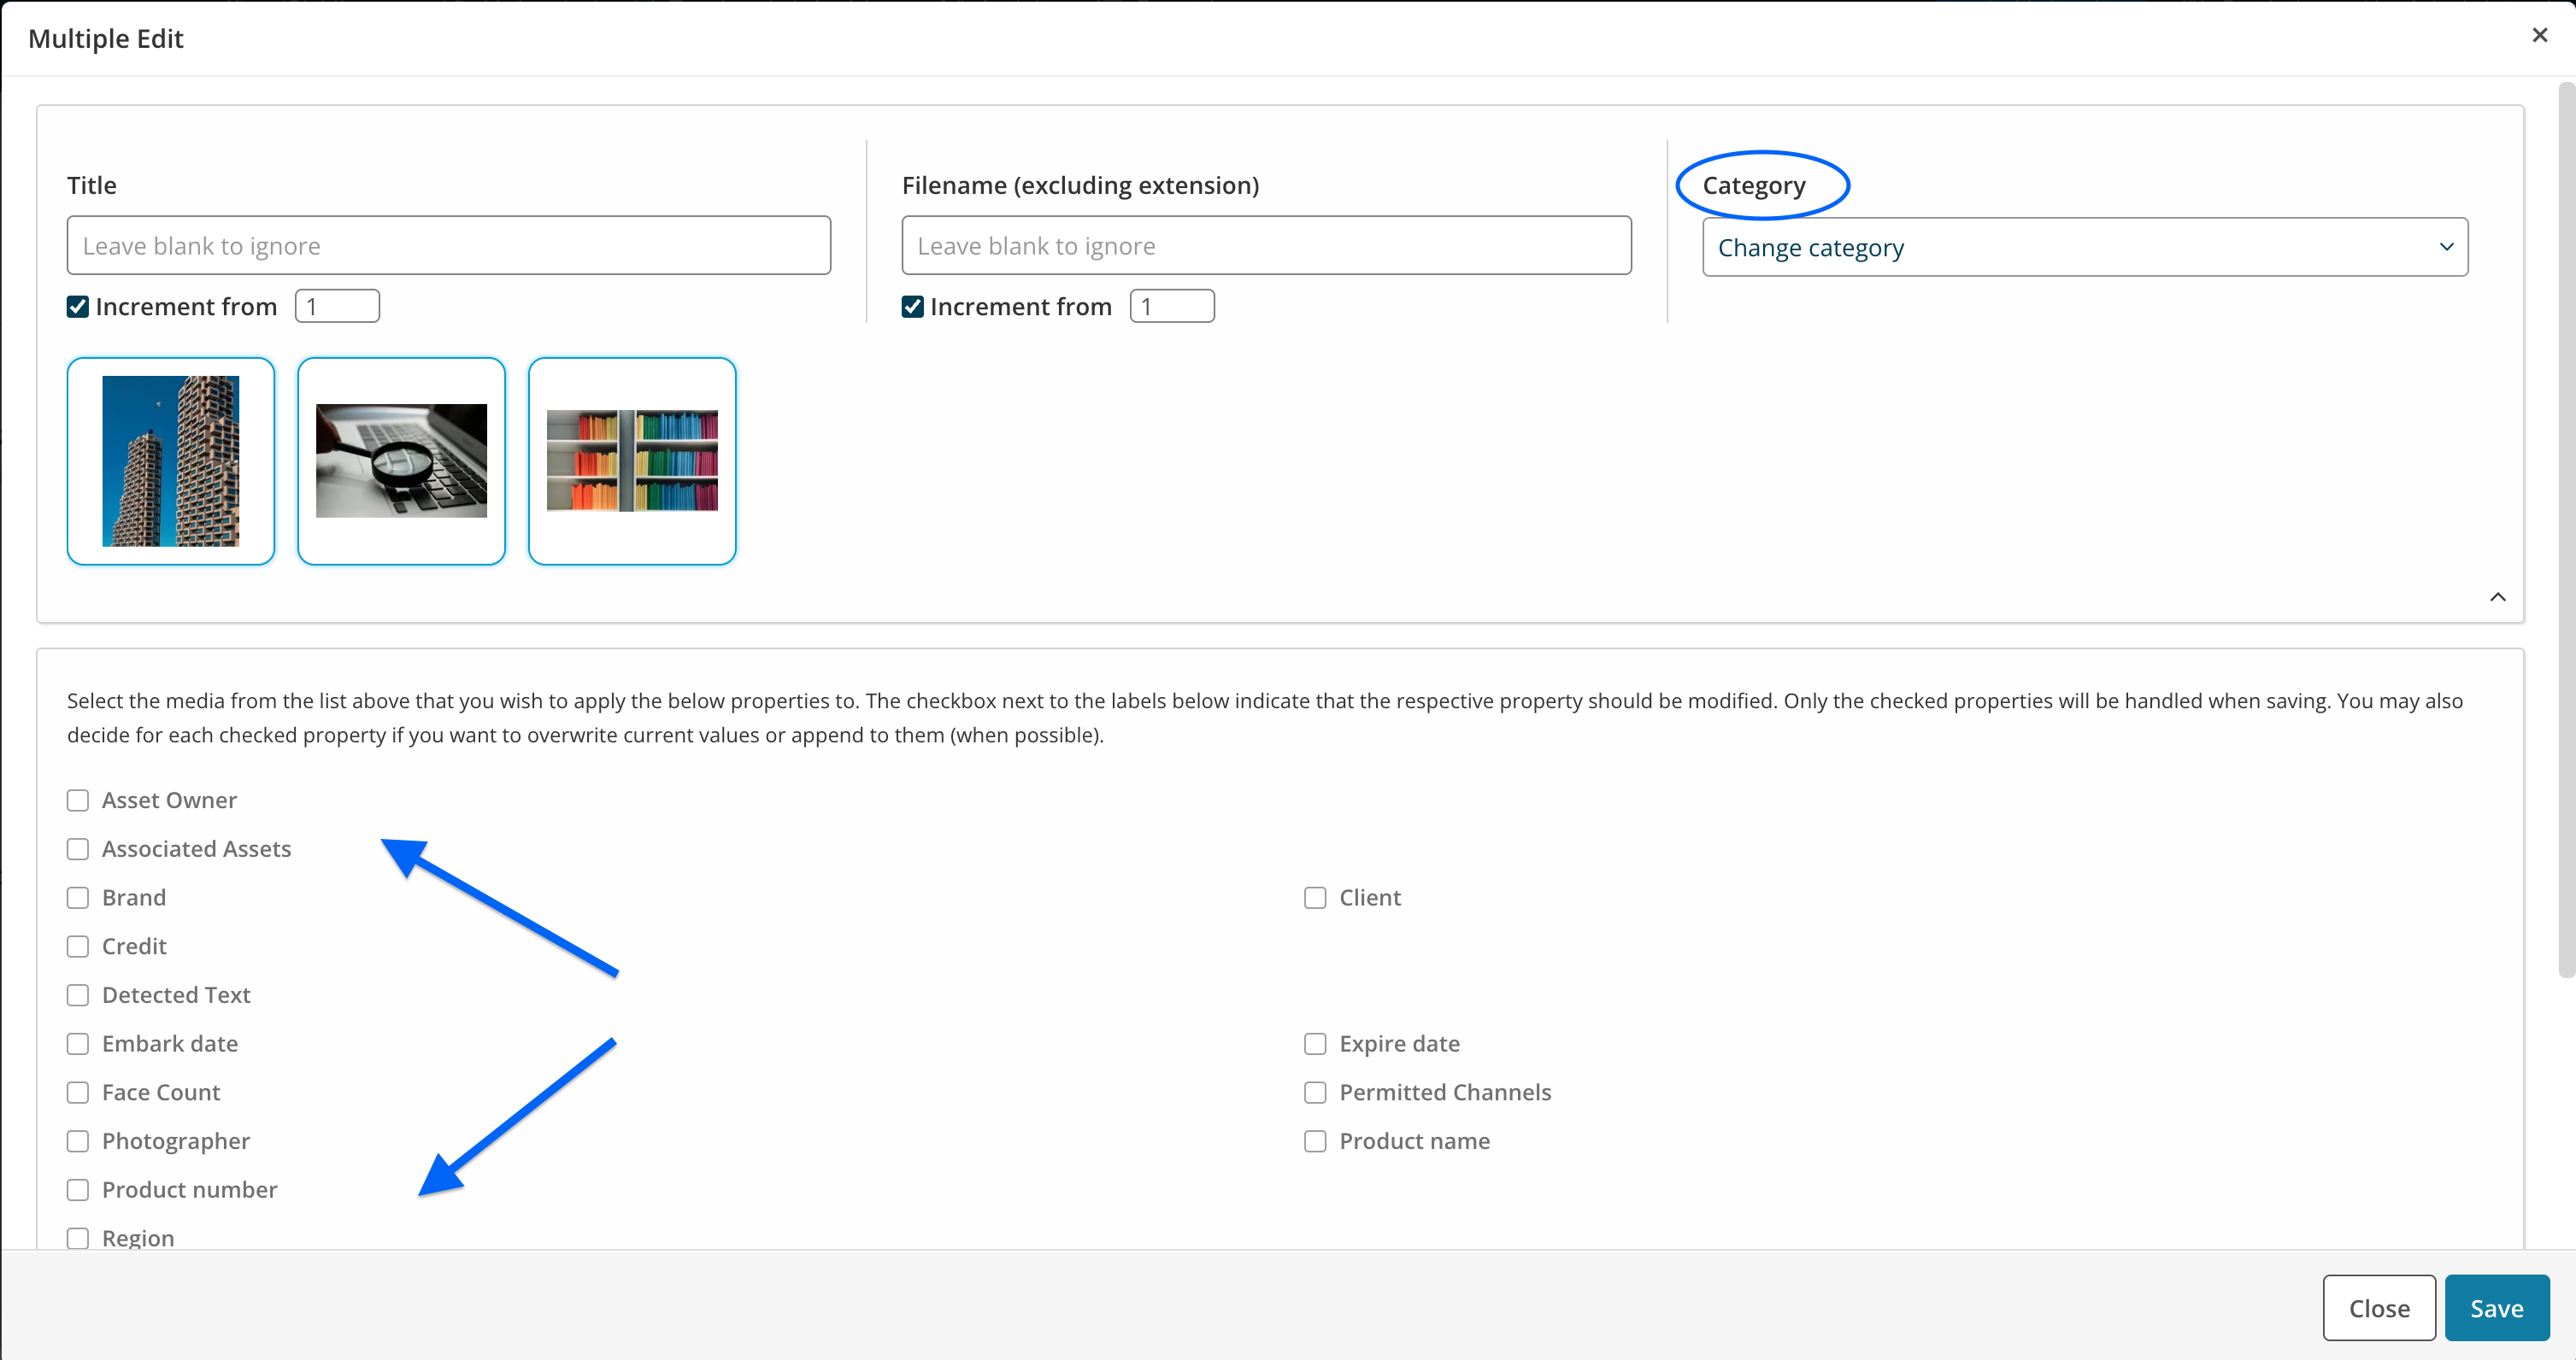Check the Embark date checkbox

point(78,1043)
